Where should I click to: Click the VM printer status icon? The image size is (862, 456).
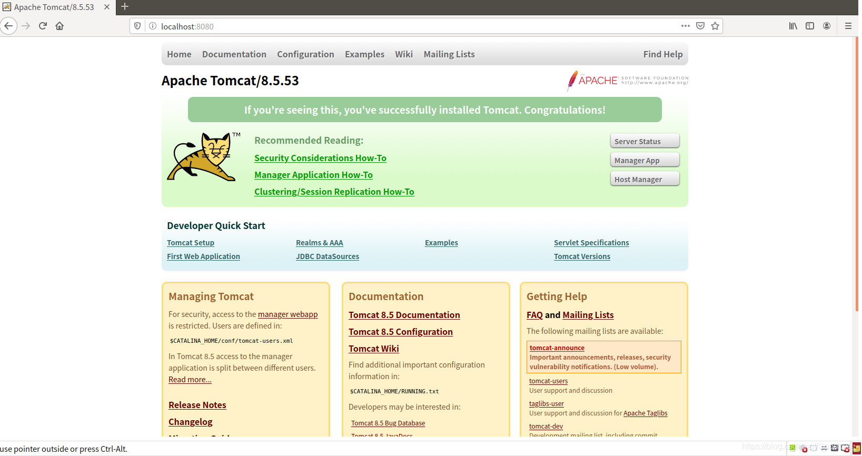(x=824, y=448)
